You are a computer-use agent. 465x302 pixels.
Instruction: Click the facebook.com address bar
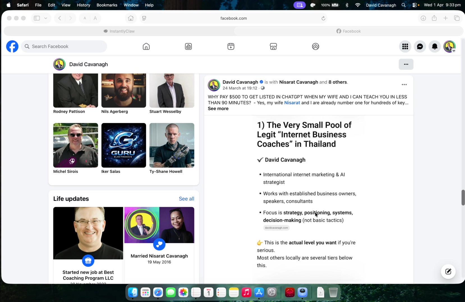point(234,18)
